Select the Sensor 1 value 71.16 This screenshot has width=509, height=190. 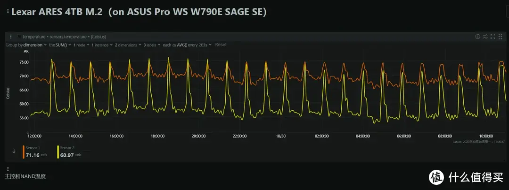coord(33,155)
